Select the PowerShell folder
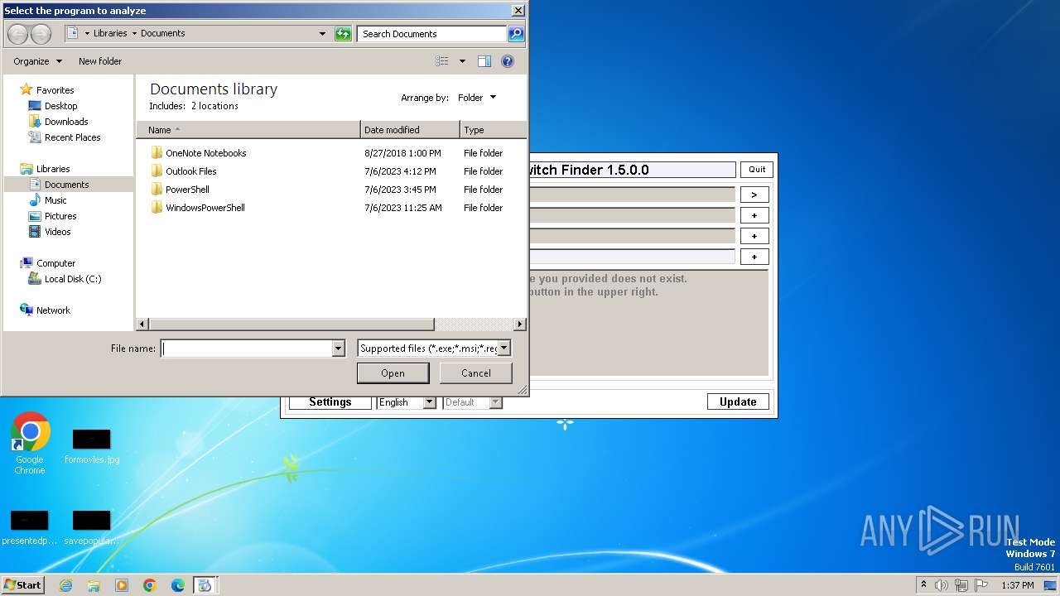The width and height of the screenshot is (1060, 596). 187,190
